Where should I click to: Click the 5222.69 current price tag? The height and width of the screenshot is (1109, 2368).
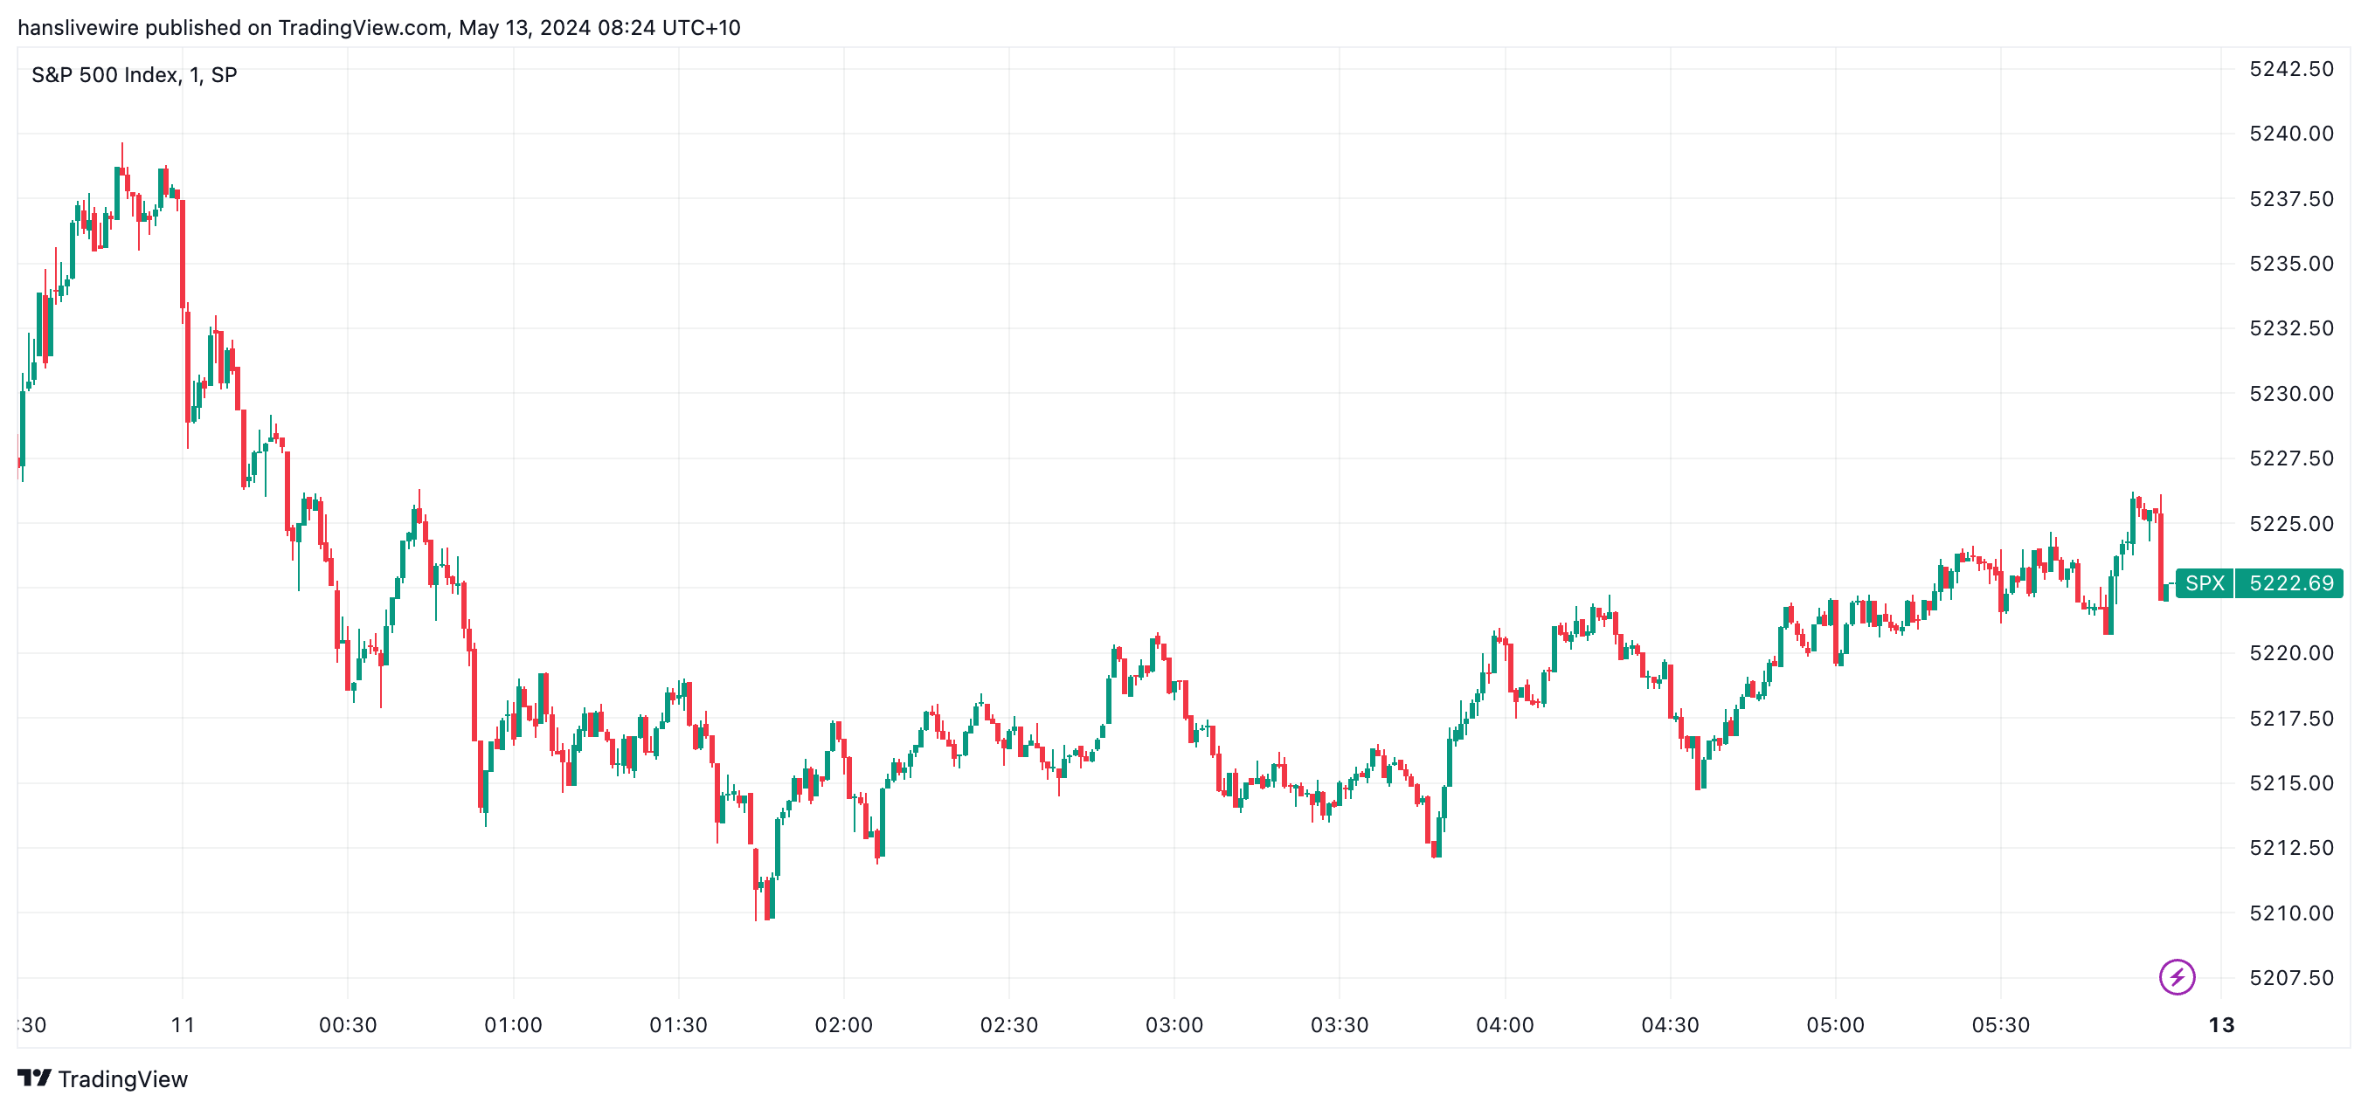2290,583
